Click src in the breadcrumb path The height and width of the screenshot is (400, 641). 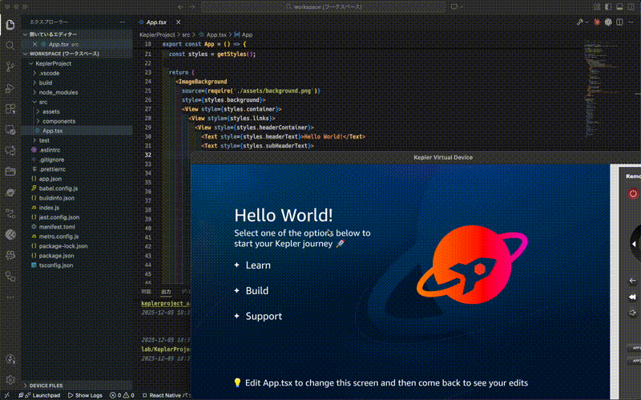[x=186, y=34]
